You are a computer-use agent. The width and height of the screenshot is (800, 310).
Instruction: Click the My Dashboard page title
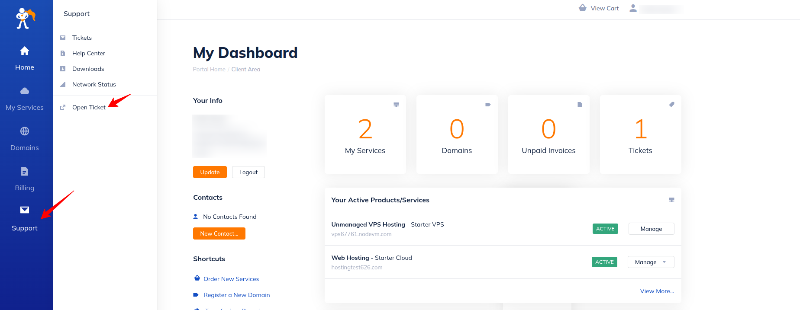[245, 53]
